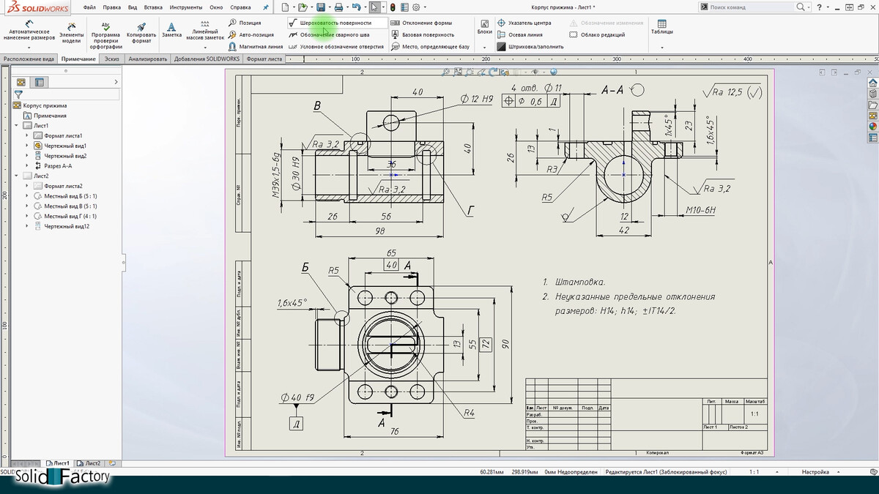The image size is (879, 494).
Task: Click Линейный массив заметок tool
Action: pyautogui.click(x=204, y=31)
